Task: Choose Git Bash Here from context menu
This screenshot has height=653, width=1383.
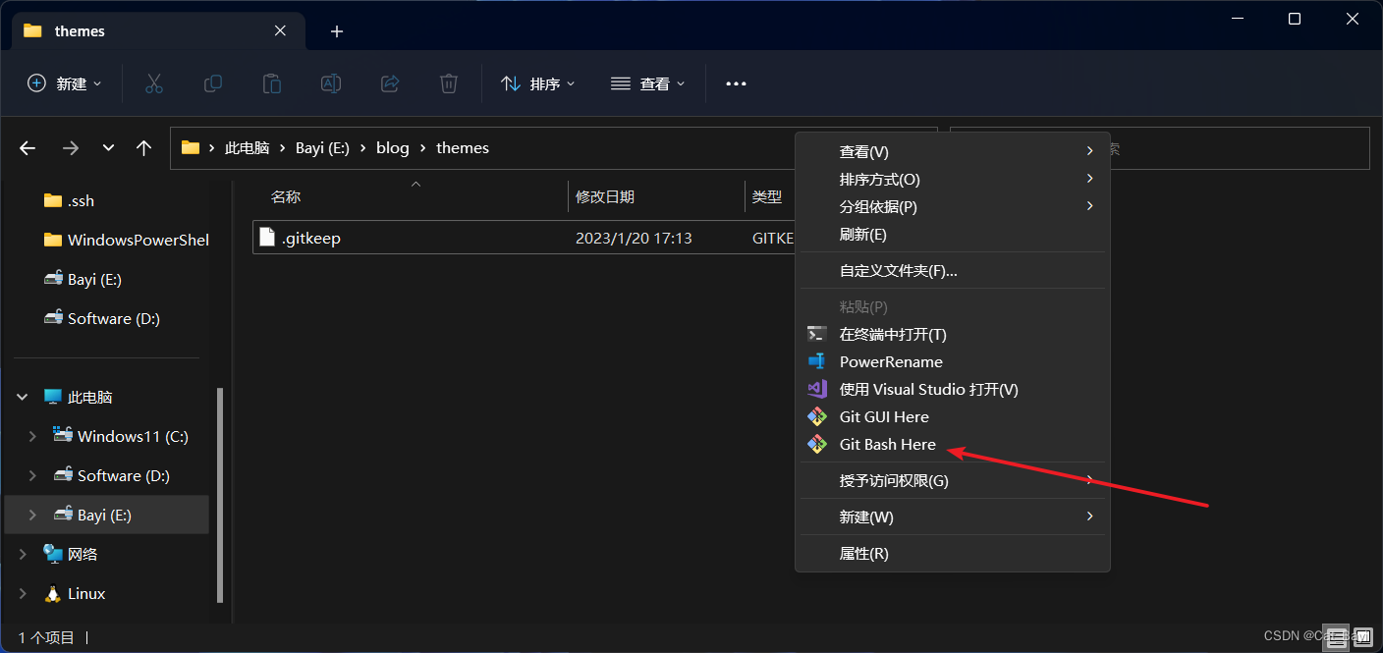Action: [x=953, y=444]
